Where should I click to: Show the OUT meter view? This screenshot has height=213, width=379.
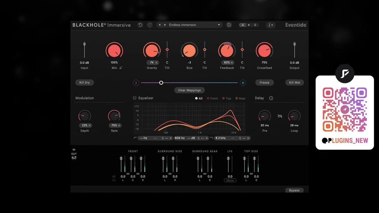(x=74, y=154)
